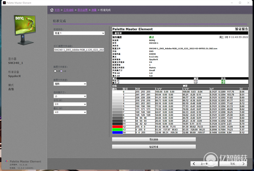Click the "0.1498 0.0596 8.84" xyY cell
The image size is (254, 171).
[x=225, y=132]
